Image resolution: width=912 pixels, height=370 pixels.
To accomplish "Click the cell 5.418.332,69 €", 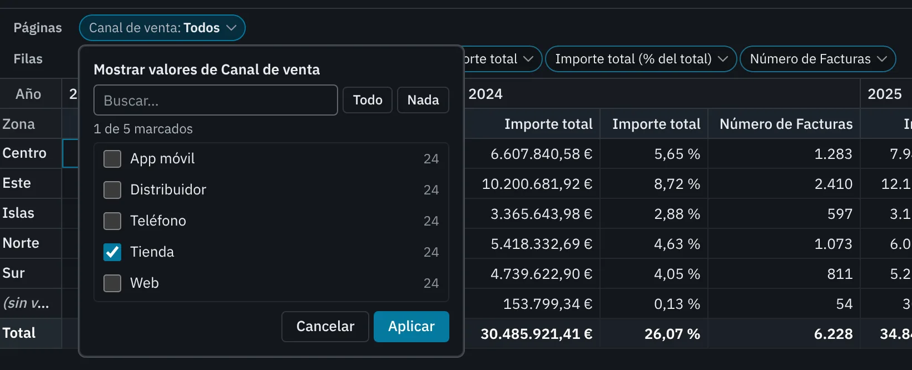I will point(532,244).
